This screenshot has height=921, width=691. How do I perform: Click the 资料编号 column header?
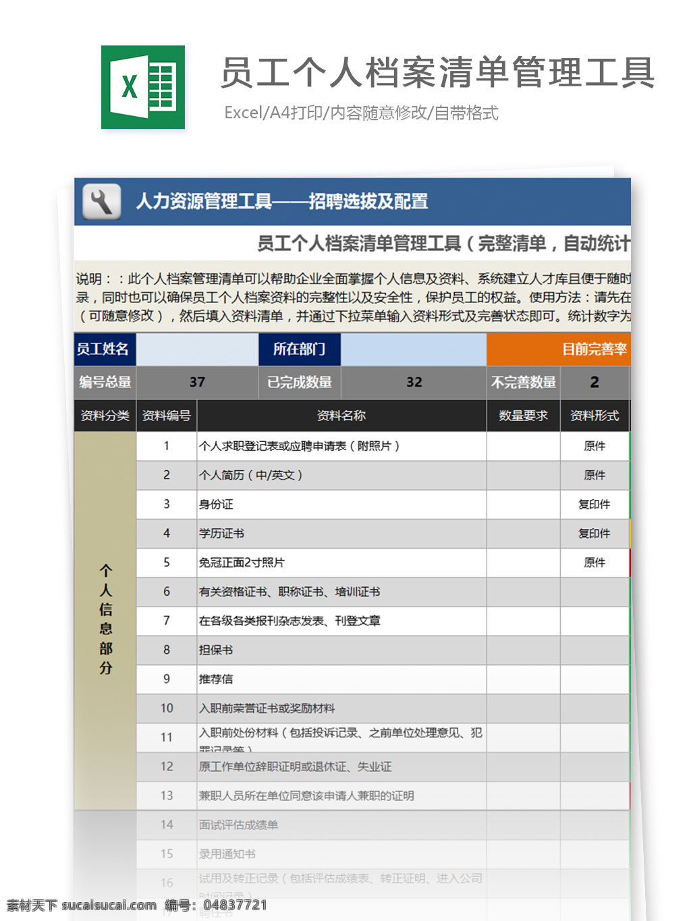pyautogui.click(x=167, y=416)
